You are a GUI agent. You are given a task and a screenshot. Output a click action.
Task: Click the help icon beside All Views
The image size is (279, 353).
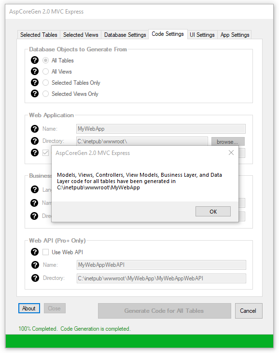click(x=35, y=71)
